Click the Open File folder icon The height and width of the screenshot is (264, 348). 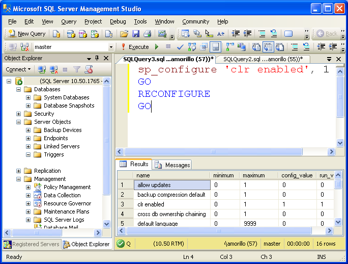[124, 34]
